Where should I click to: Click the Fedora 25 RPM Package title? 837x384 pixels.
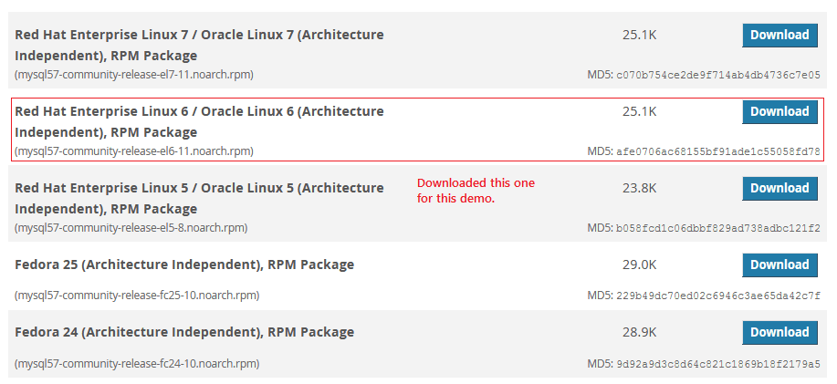click(184, 265)
